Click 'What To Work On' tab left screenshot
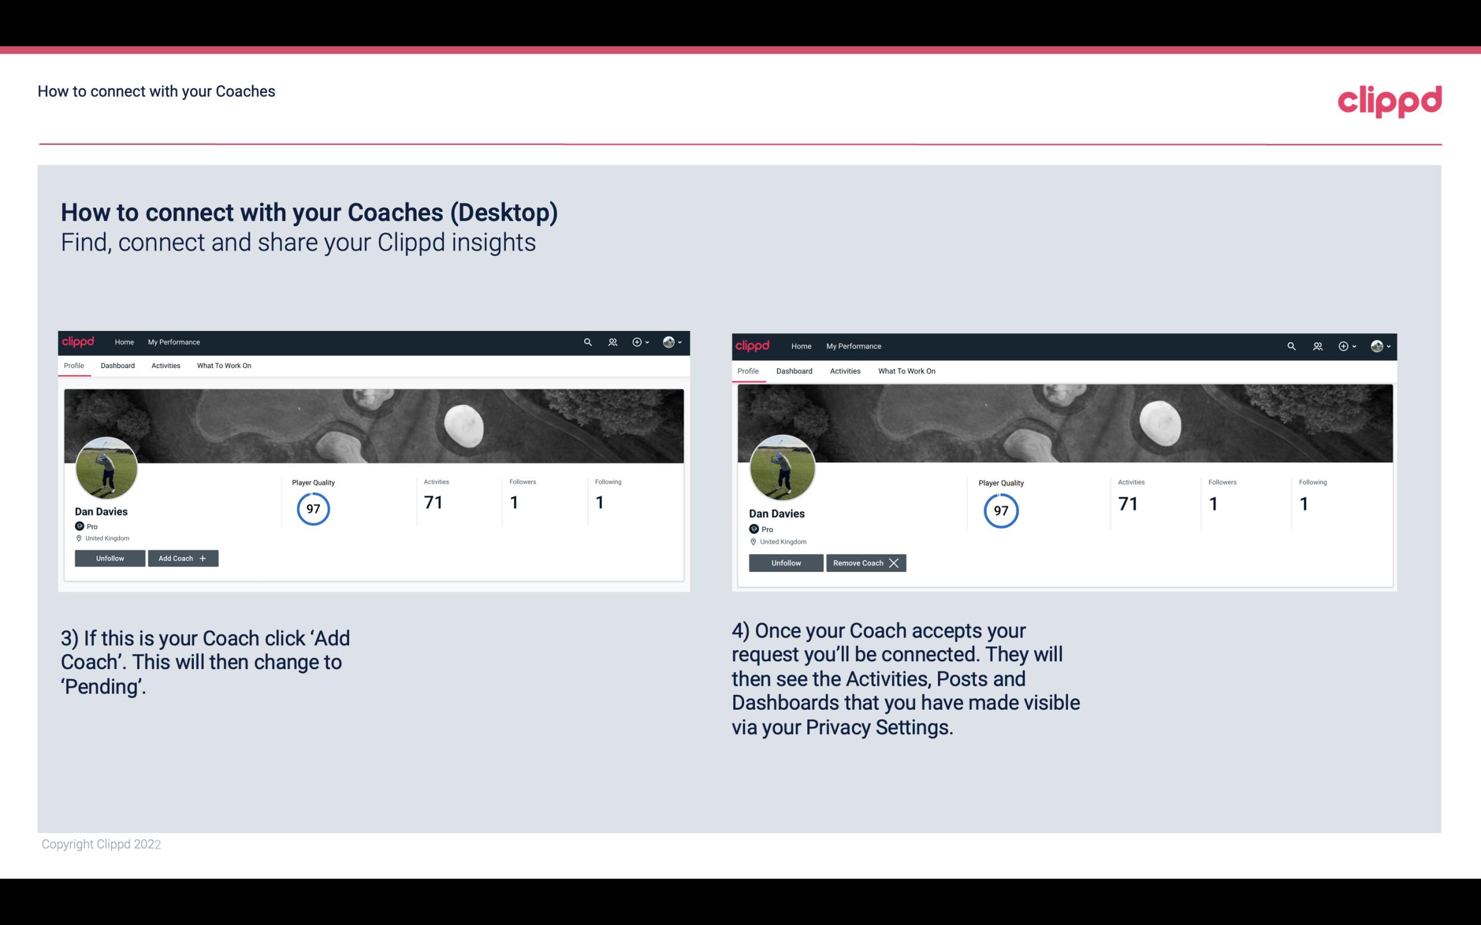This screenshot has height=925, width=1481. pyautogui.click(x=224, y=366)
